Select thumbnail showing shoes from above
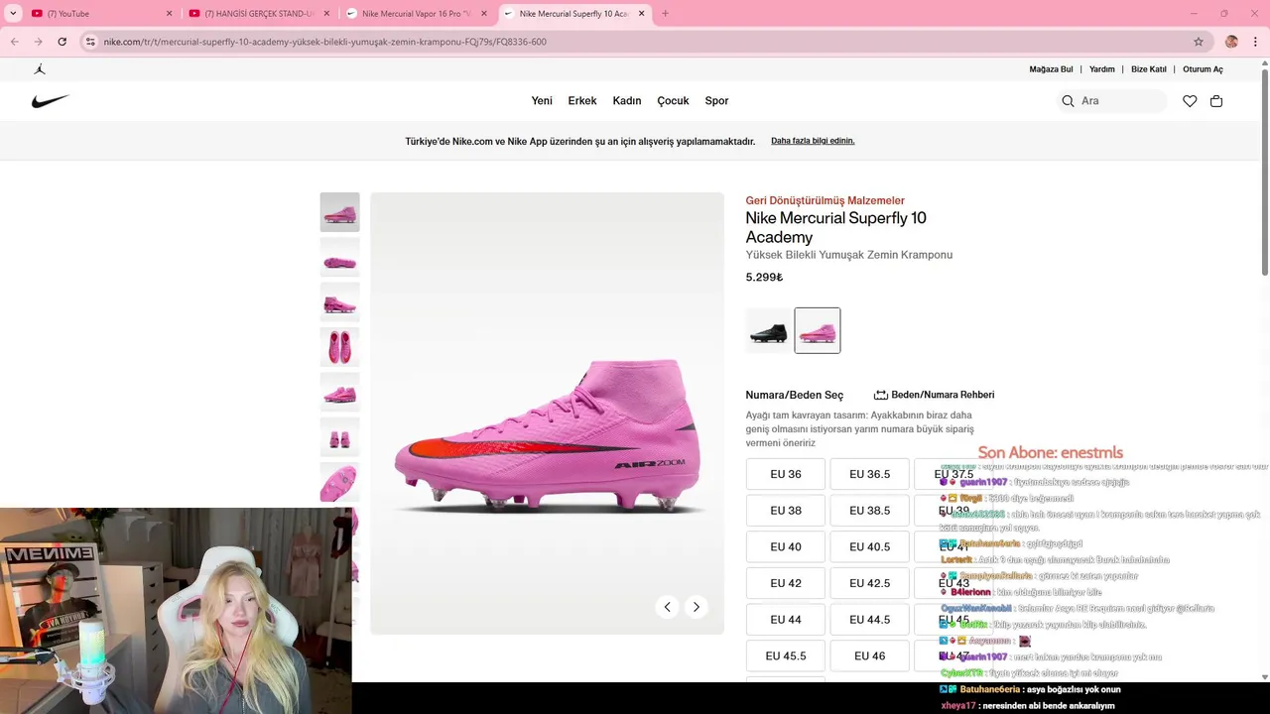 339,347
